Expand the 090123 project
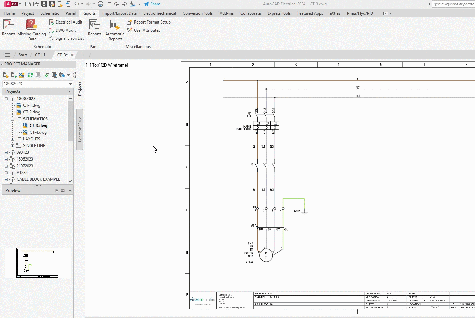This screenshot has height=318, width=475. point(6,152)
